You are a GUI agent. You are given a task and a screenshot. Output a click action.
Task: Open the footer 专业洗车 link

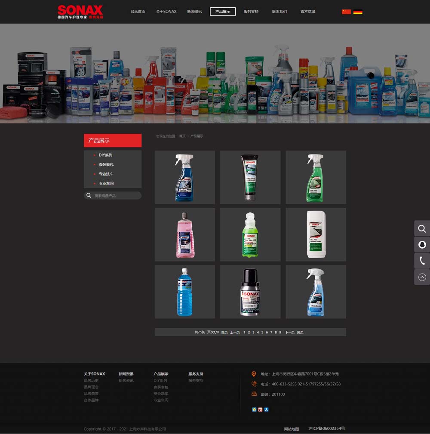(161, 394)
